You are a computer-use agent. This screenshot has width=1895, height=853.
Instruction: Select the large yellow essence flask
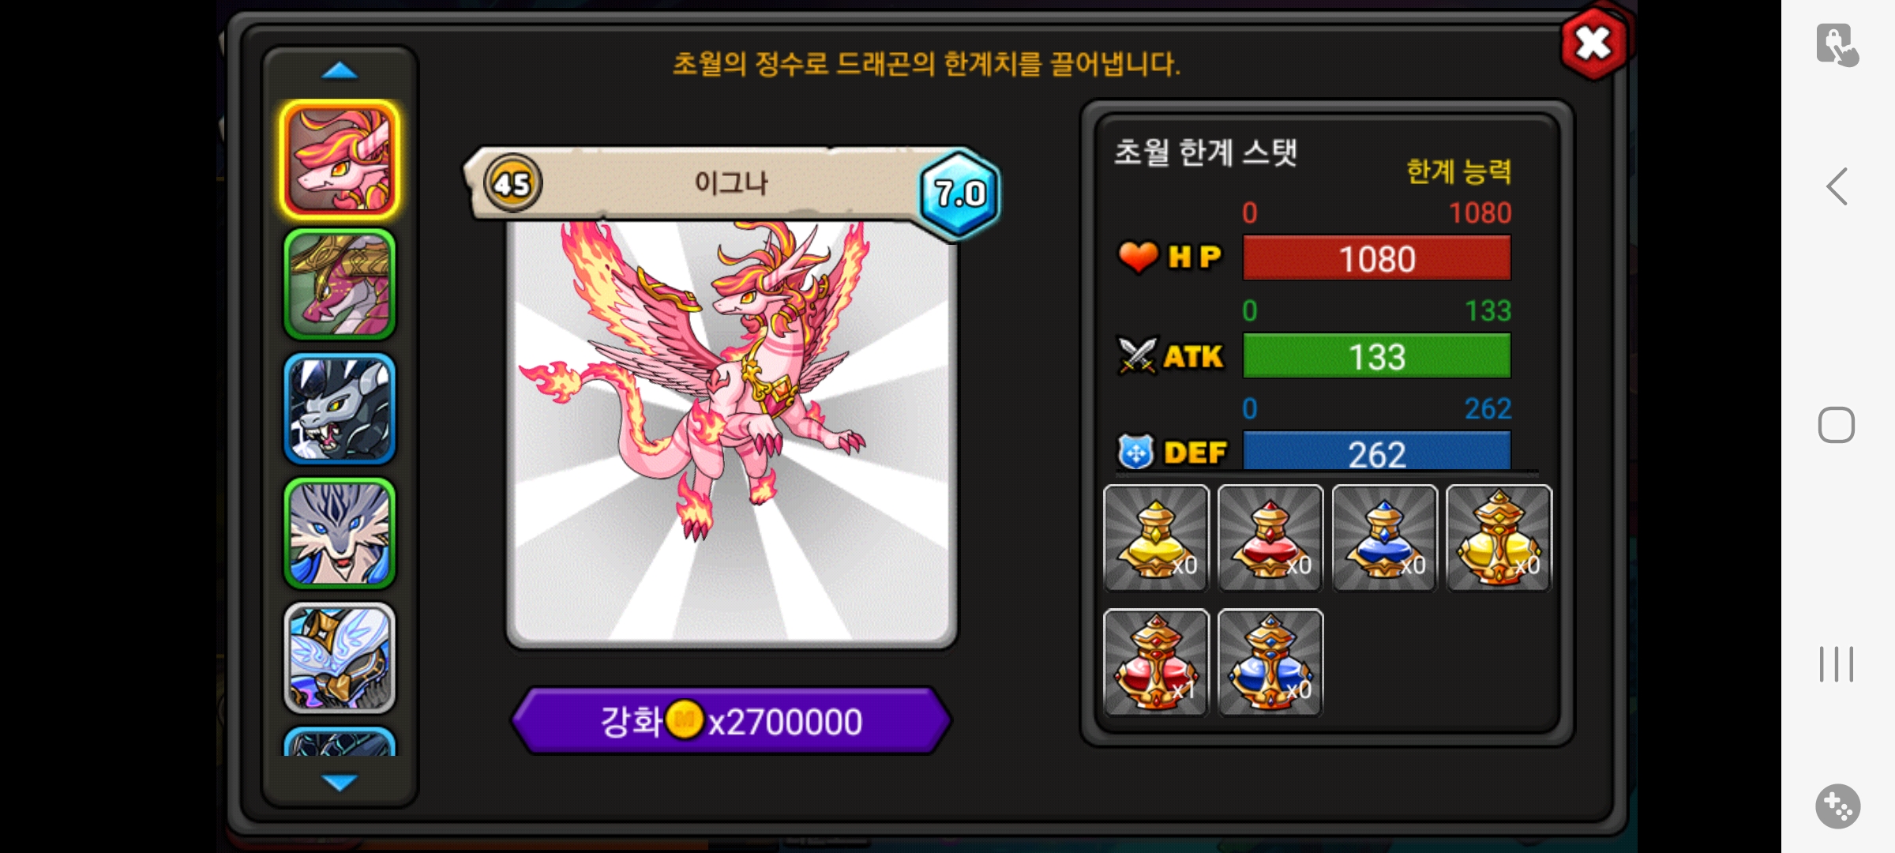[1499, 538]
